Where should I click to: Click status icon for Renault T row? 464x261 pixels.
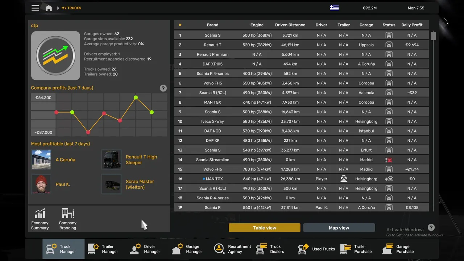[389, 45]
